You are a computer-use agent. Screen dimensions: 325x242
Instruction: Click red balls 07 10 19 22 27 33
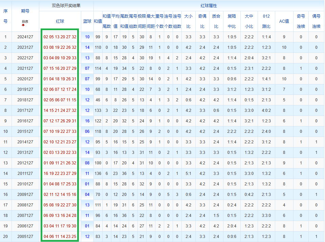point(60,132)
